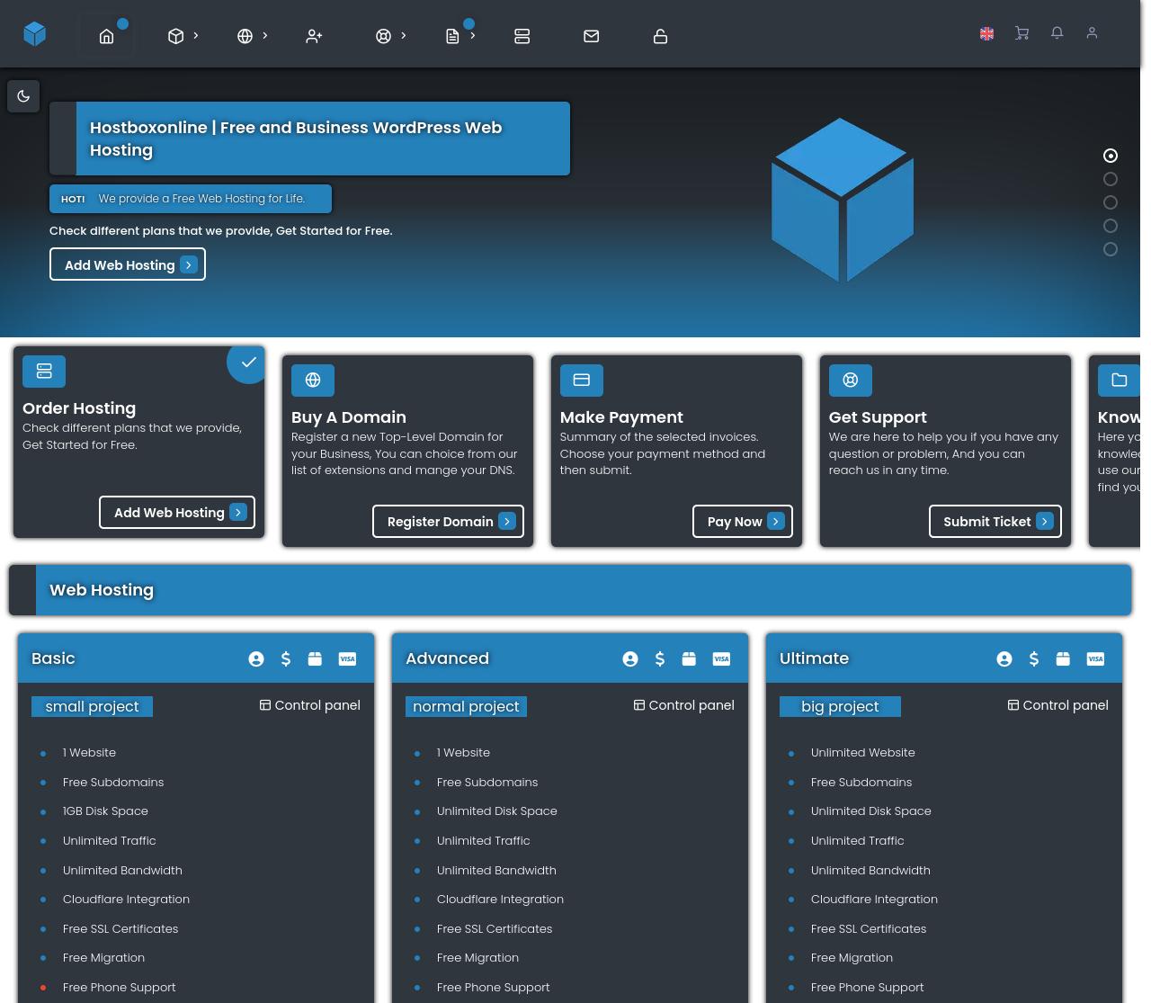This screenshot has height=1003, width=1151.
Task: Click the dollar icon in Basic plan header
Action: click(x=286, y=659)
